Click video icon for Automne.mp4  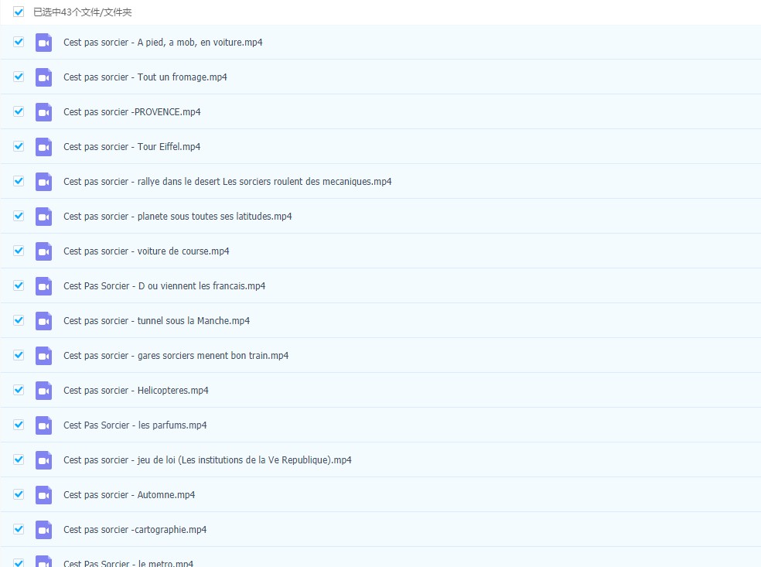pos(44,495)
